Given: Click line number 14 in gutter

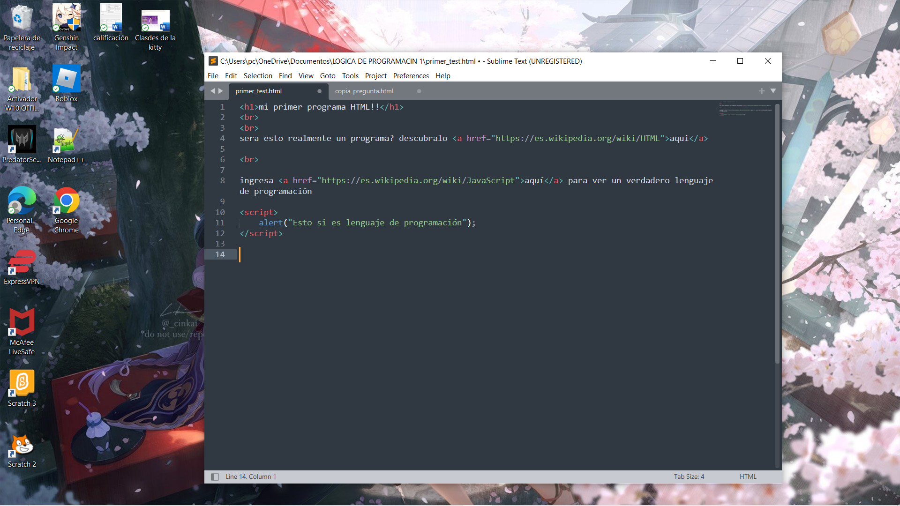Looking at the screenshot, I should (x=220, y=254).
